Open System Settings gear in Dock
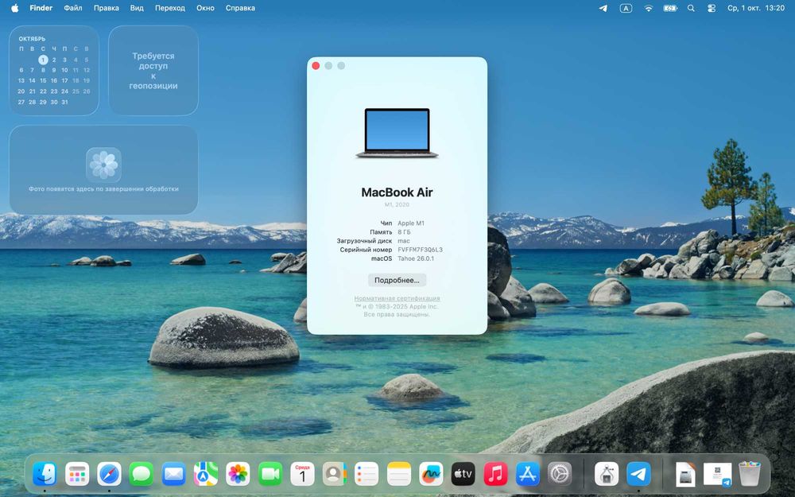Image resolution: width=795 pixels, height=497 pixels. tap(560, 474)
